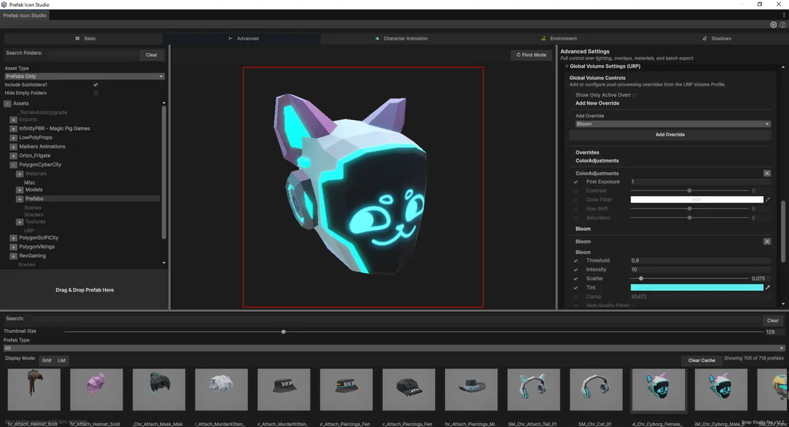Switch to the Basic tab
This screenshot has width=789, height=427.
coord(85,38)
